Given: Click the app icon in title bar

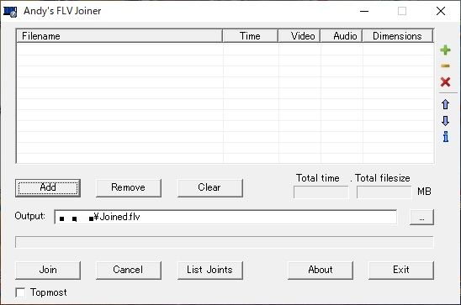Looking at the screenshot, I should tap(10, 12).
